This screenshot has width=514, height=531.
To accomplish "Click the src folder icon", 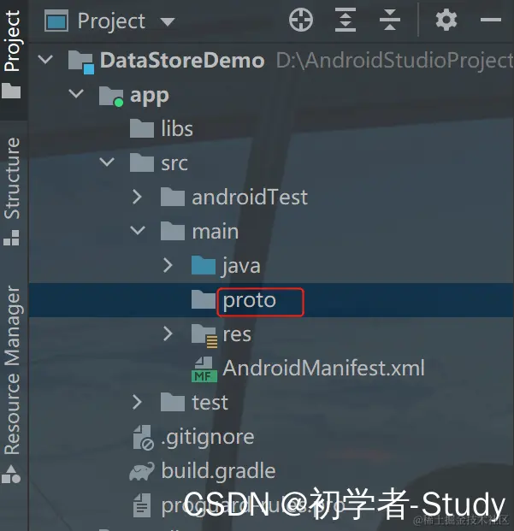I will (x=142, y=162).
